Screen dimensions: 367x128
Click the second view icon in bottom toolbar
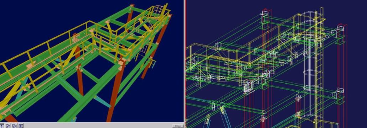tap(8, 126)
